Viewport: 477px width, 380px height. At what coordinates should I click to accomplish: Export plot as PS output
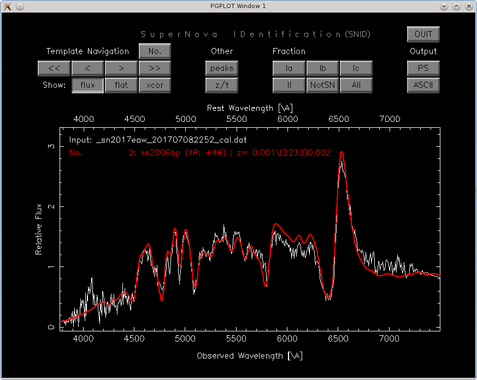pyautogui.click(x=423, y=68)
